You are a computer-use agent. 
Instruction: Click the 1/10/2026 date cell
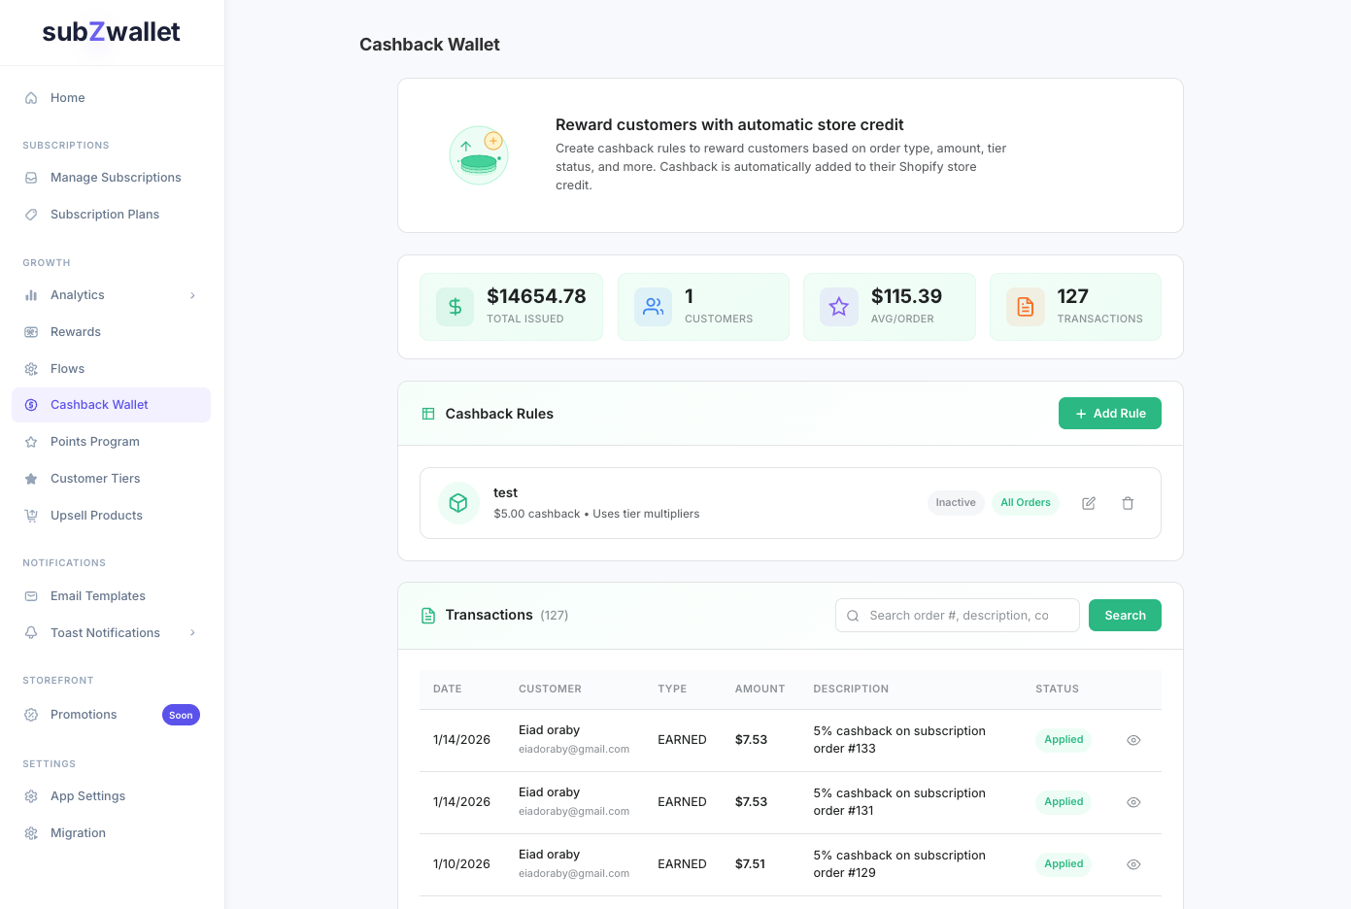point(461,864)
